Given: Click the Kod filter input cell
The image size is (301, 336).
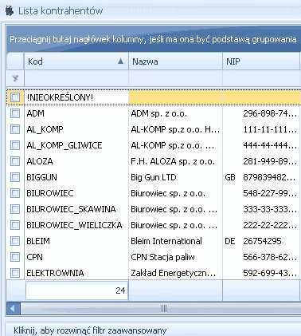Looking at the screenshot, I should point(76,78).
